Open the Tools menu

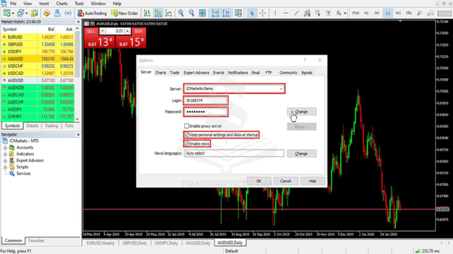(x=78, y=4)
